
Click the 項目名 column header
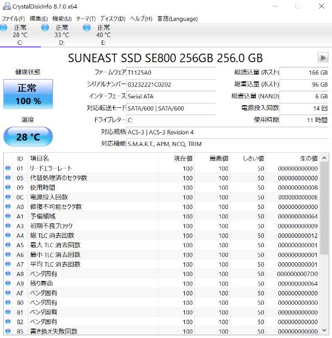click(x=93, y=159)
